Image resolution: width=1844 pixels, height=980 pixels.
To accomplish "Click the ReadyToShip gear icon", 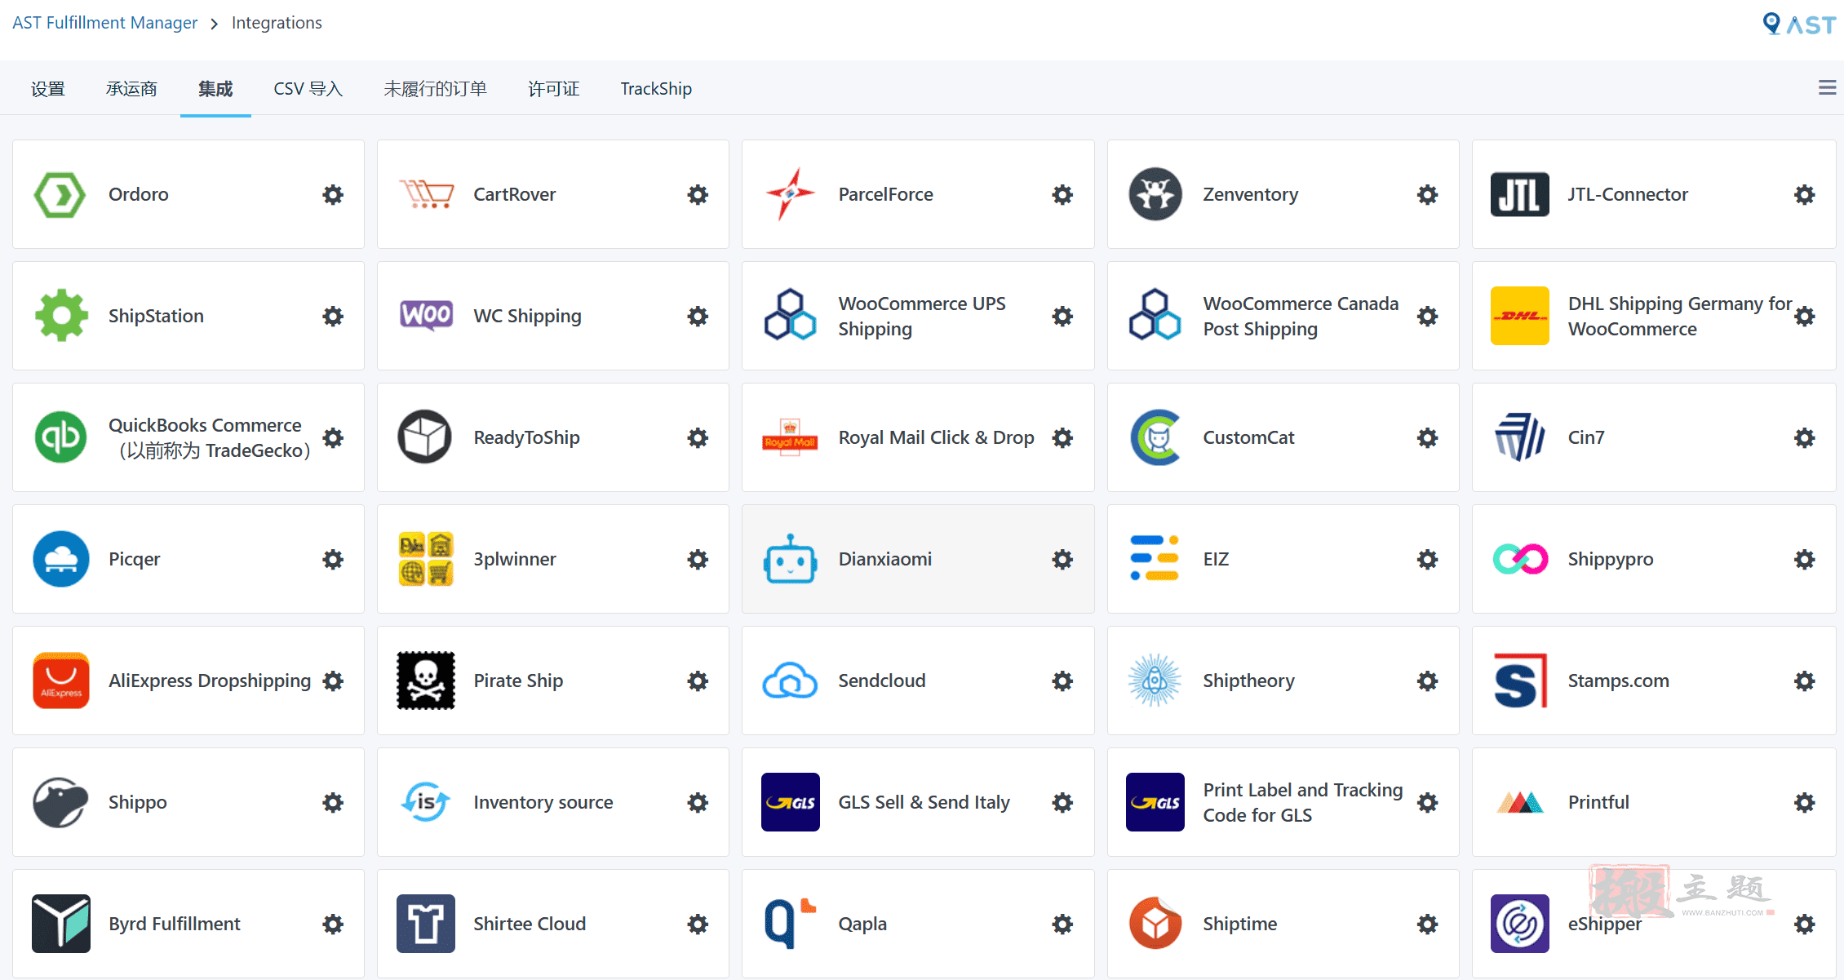I will (x=698, y=437).
